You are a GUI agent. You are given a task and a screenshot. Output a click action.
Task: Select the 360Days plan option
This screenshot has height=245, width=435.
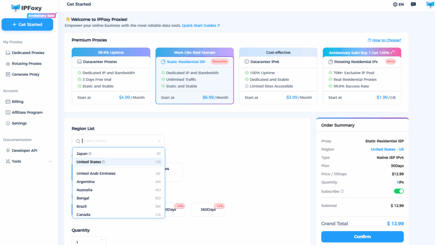[x=208, y=209]
